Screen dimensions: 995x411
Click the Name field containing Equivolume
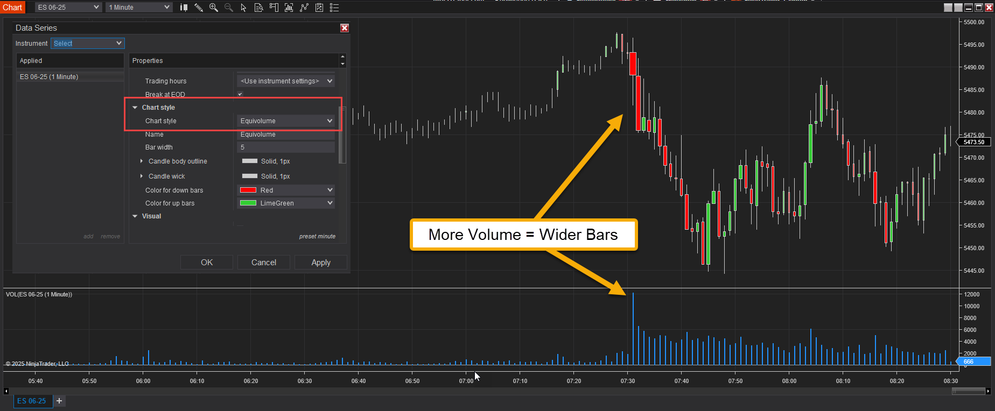(286, 134)
